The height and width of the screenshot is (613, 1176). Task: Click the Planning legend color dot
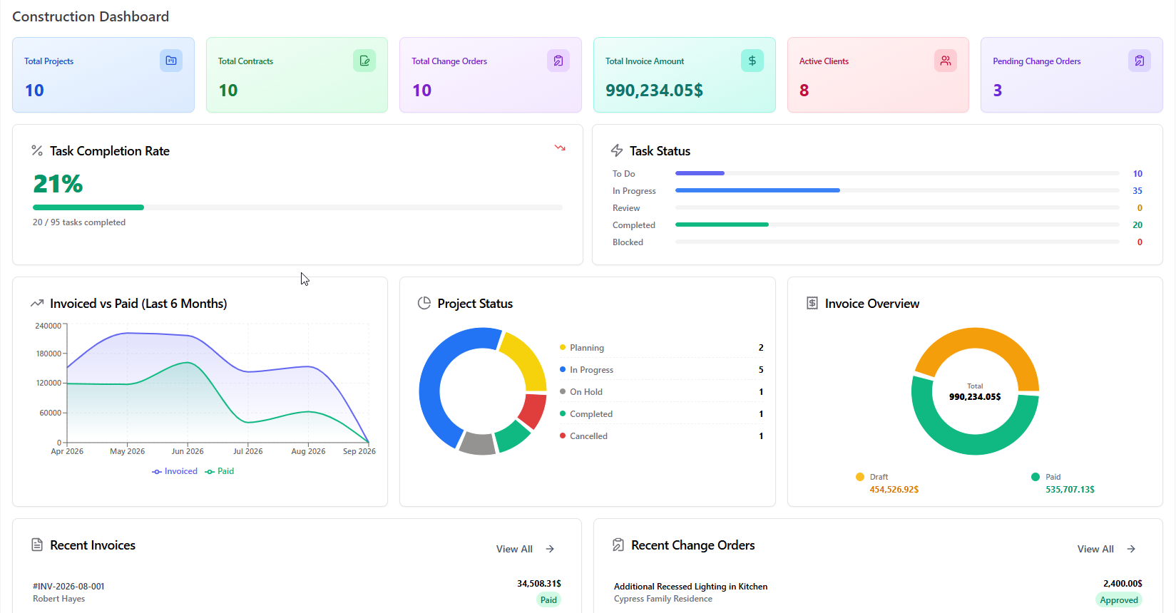563,347
